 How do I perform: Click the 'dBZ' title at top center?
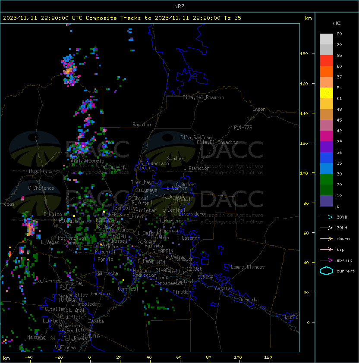[x=179, y=6]
